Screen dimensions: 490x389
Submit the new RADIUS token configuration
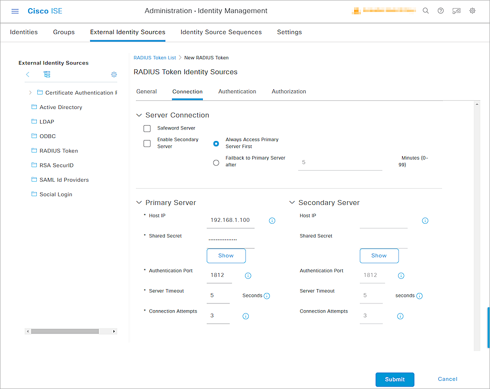[394, 379]
